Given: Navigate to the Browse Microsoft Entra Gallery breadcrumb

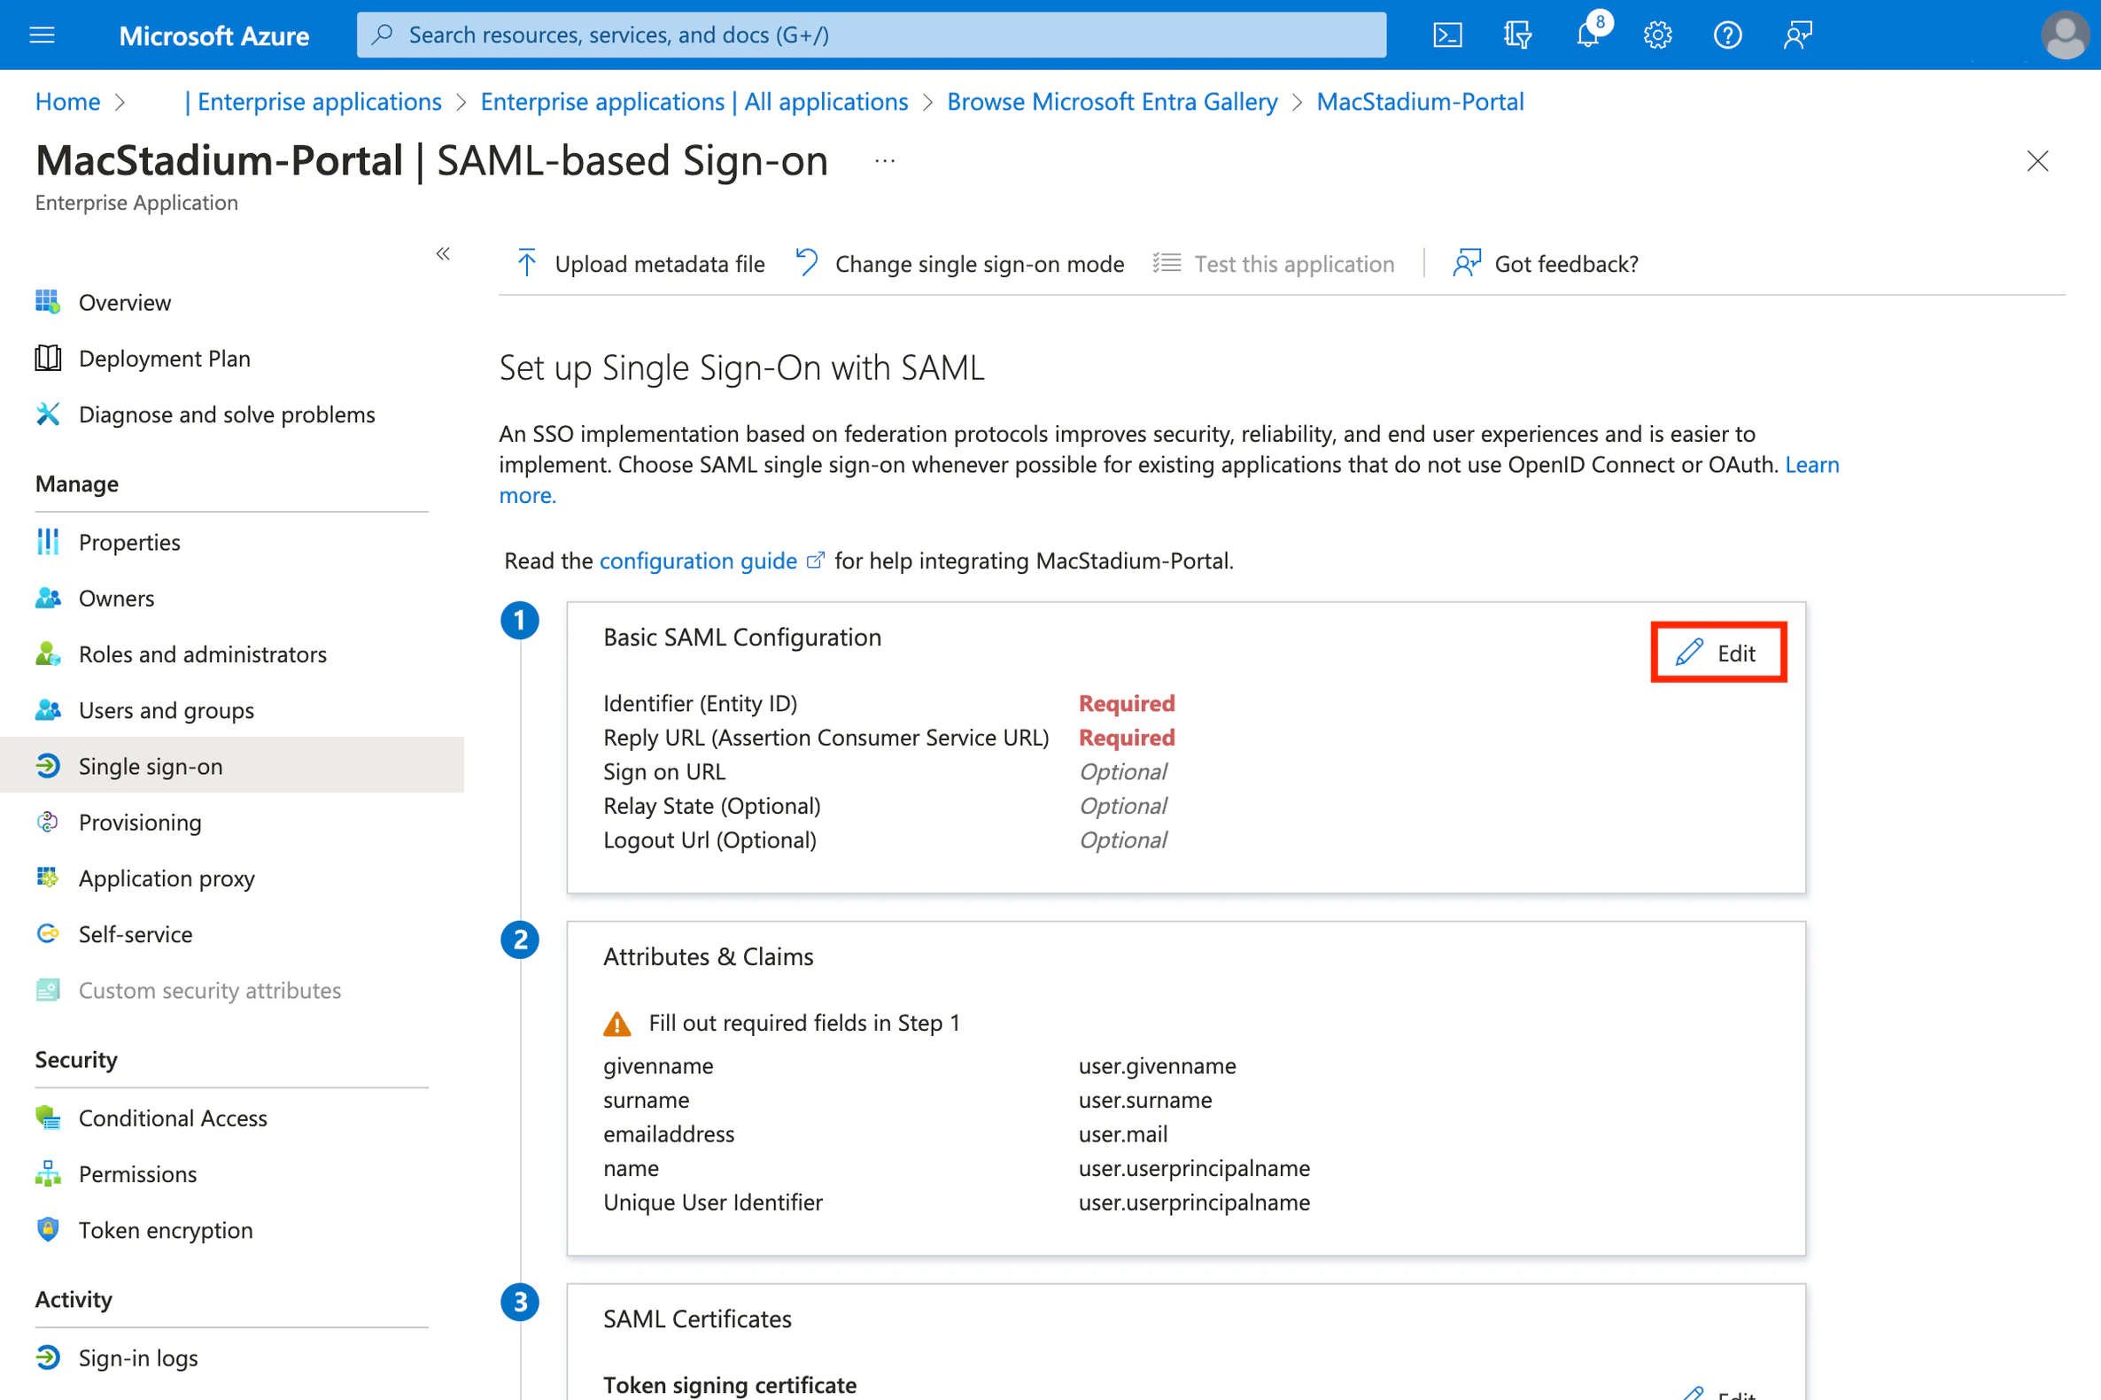Looking at the screenshot, I should pyautogui.click(x=1112, y=102).
